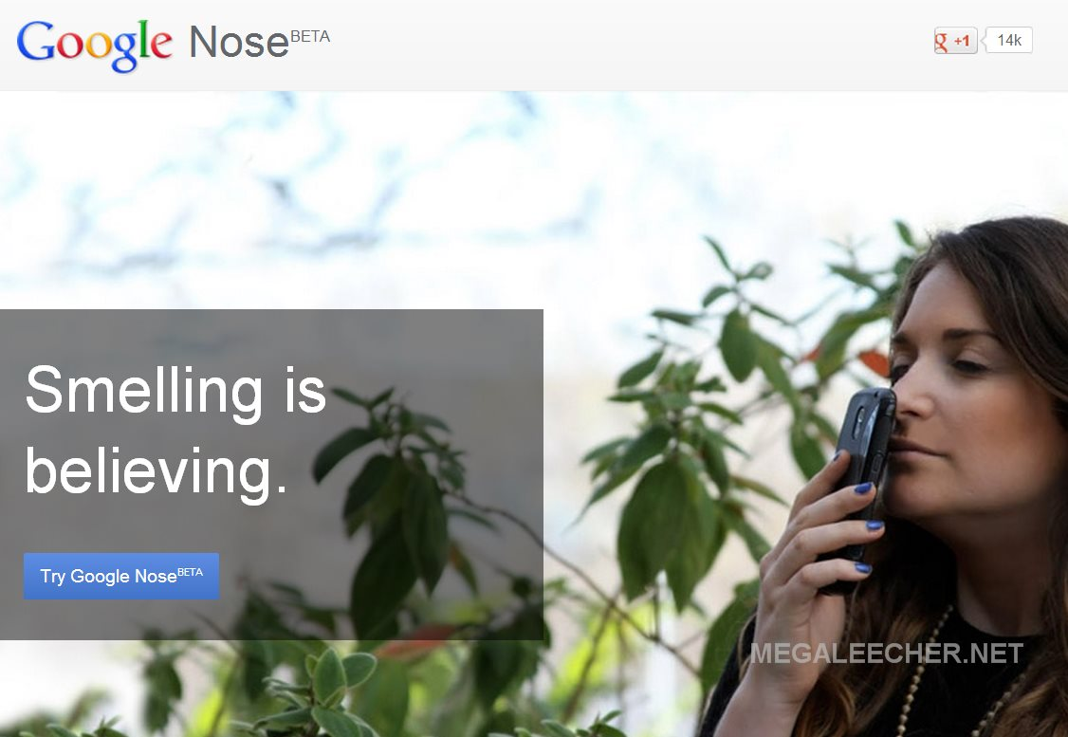Click the red Google+ g icon

pos(941,41)
